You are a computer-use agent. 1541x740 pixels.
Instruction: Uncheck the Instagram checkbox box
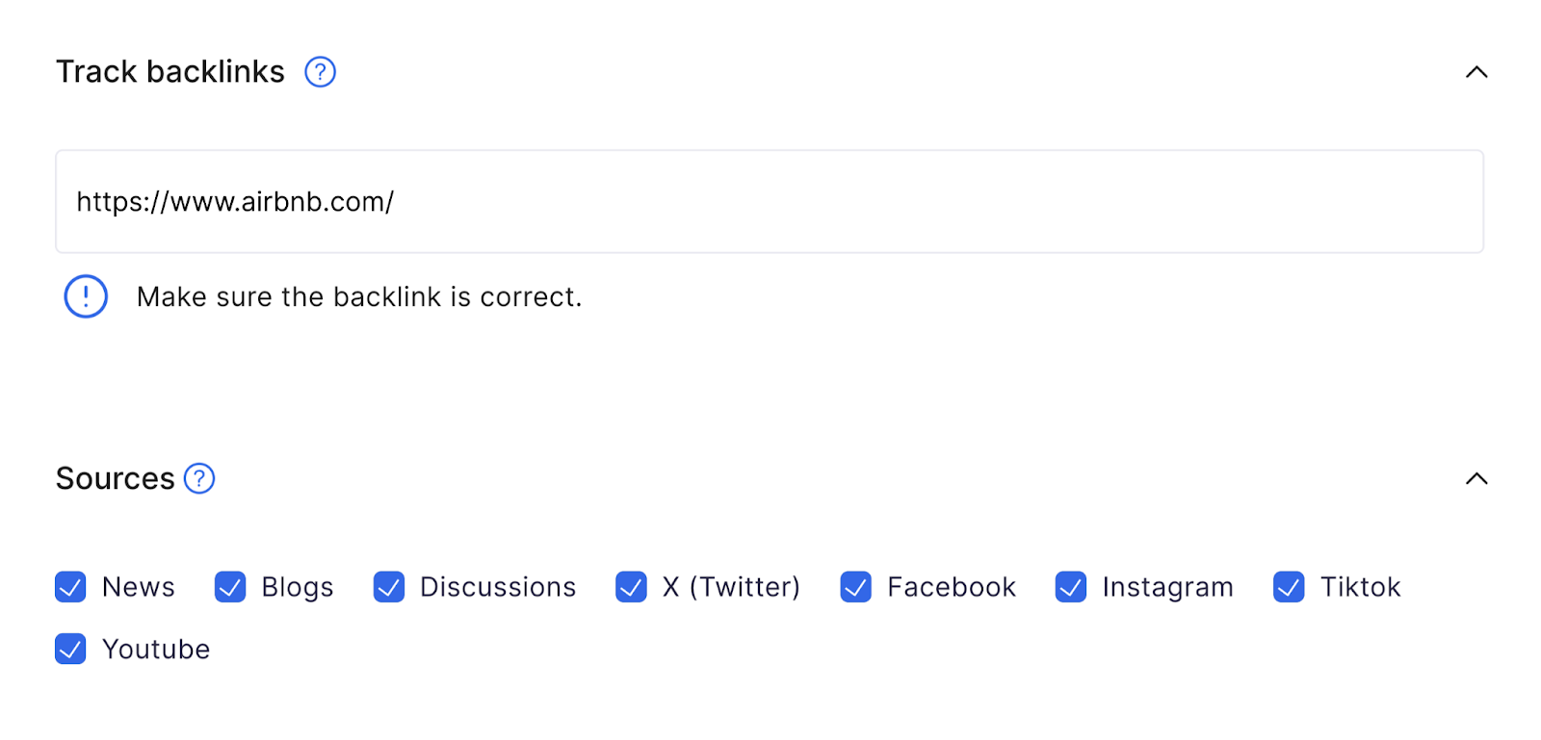[x=1071, y=587]
